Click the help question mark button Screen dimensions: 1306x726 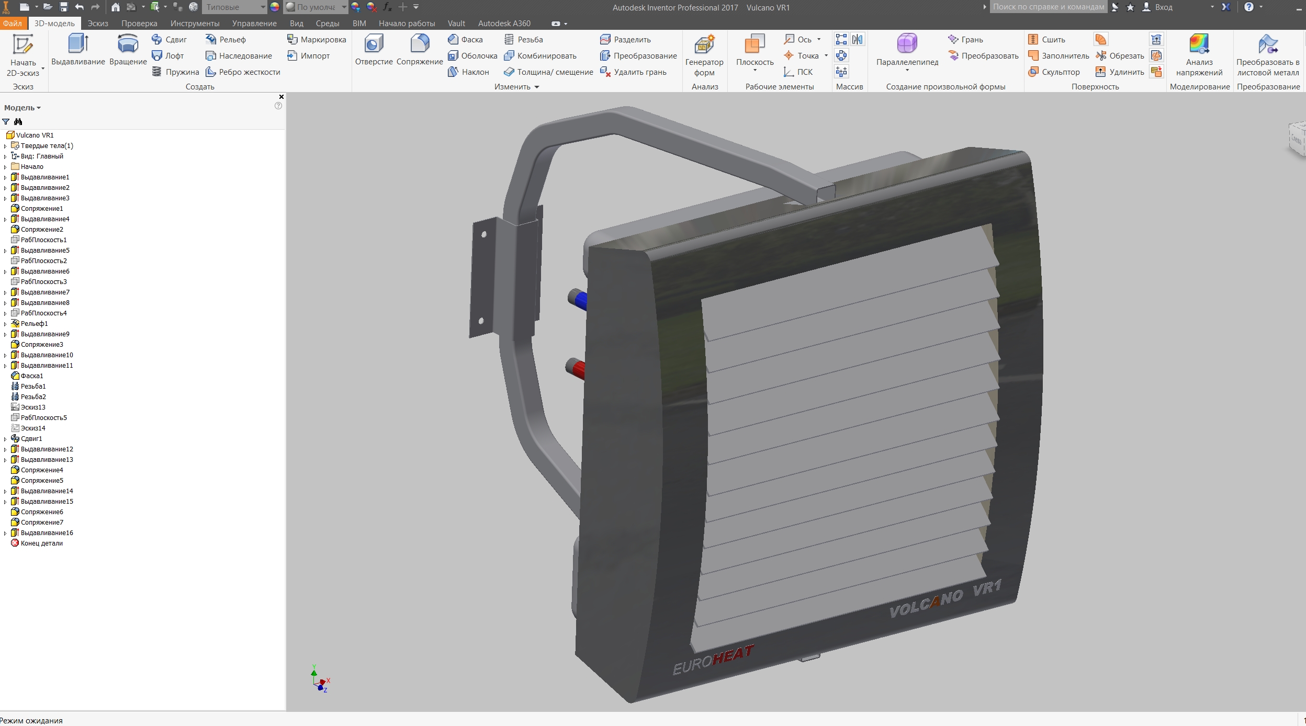1248,7
